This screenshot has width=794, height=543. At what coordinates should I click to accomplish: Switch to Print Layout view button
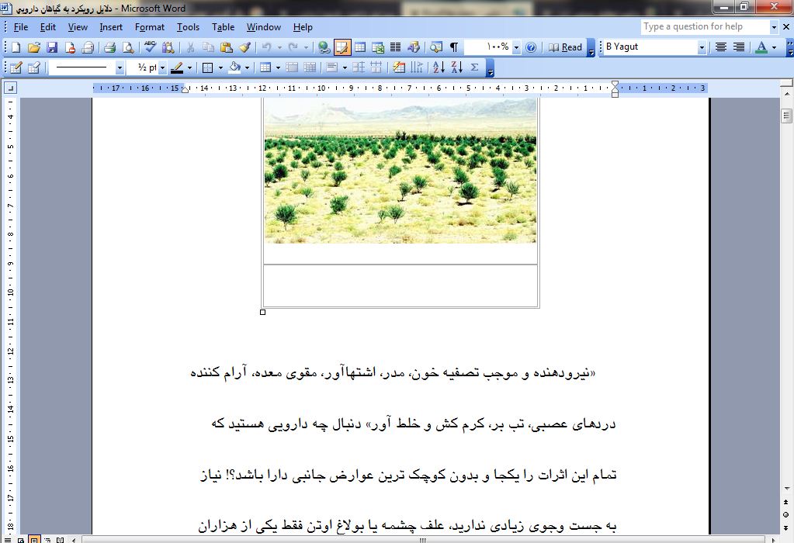tap(35, 539)
